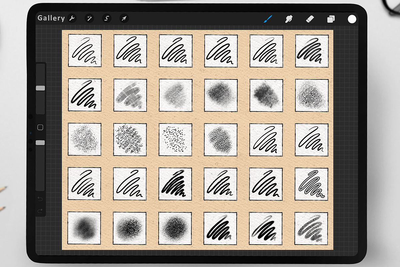Viewport: 400px width, 267px height.
Task: Select the Smudge finger tool
Action: 289,19
